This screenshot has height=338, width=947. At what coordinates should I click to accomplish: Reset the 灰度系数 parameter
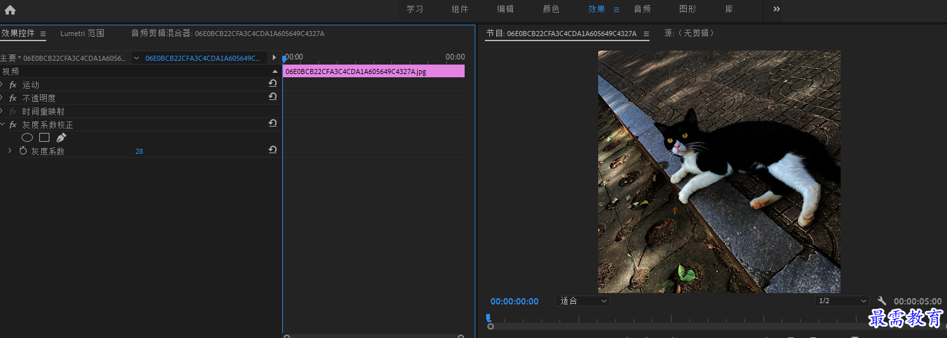tap(273, 150)
